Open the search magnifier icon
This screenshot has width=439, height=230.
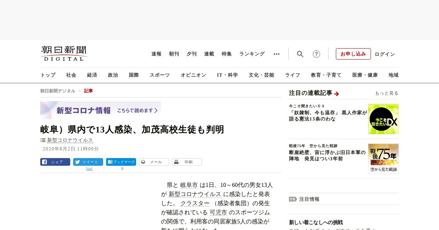click(x=300, y=54)
